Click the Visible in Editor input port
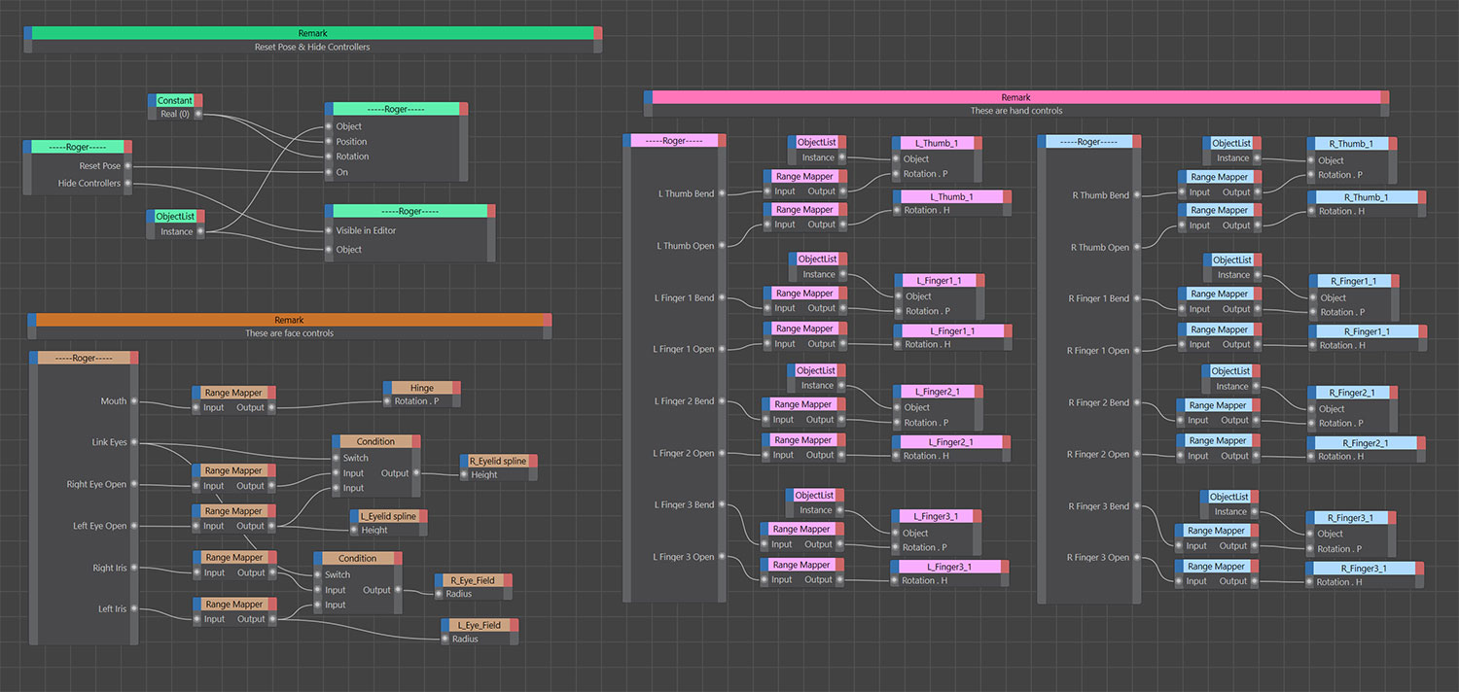Image resolution: width=1459 pixels, height=692 pixels. [x=328, y=232]
